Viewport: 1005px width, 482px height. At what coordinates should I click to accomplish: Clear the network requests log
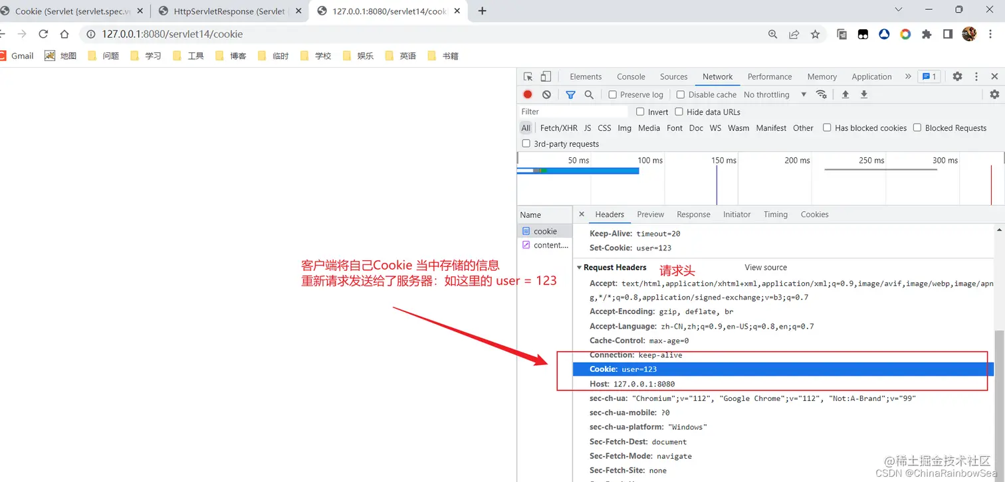pyautogui.click(x=546, y=94)
